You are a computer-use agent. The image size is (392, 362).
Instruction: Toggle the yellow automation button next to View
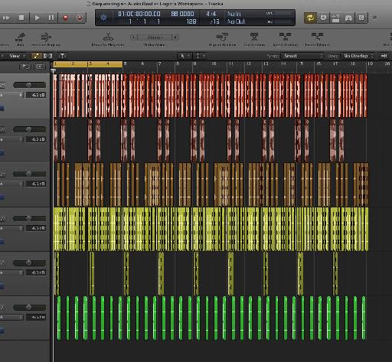point(37,56)
